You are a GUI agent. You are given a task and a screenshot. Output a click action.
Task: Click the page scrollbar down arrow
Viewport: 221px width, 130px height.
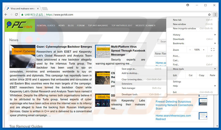[x=217, y=126]
